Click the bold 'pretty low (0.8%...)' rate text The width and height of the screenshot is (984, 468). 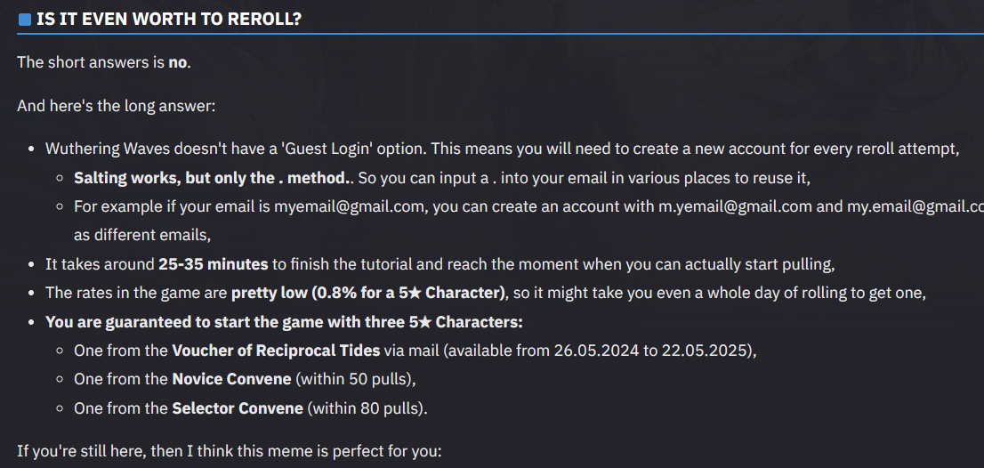coord(368,293)
